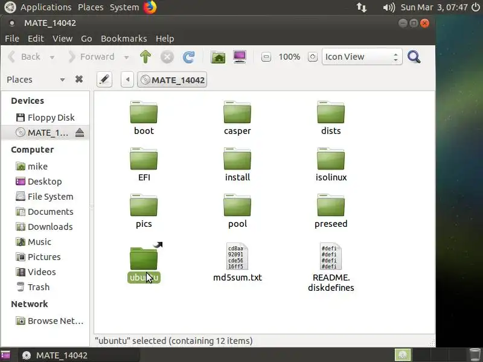Click the path bar left scroll arrow

click(x=127, y=80)
